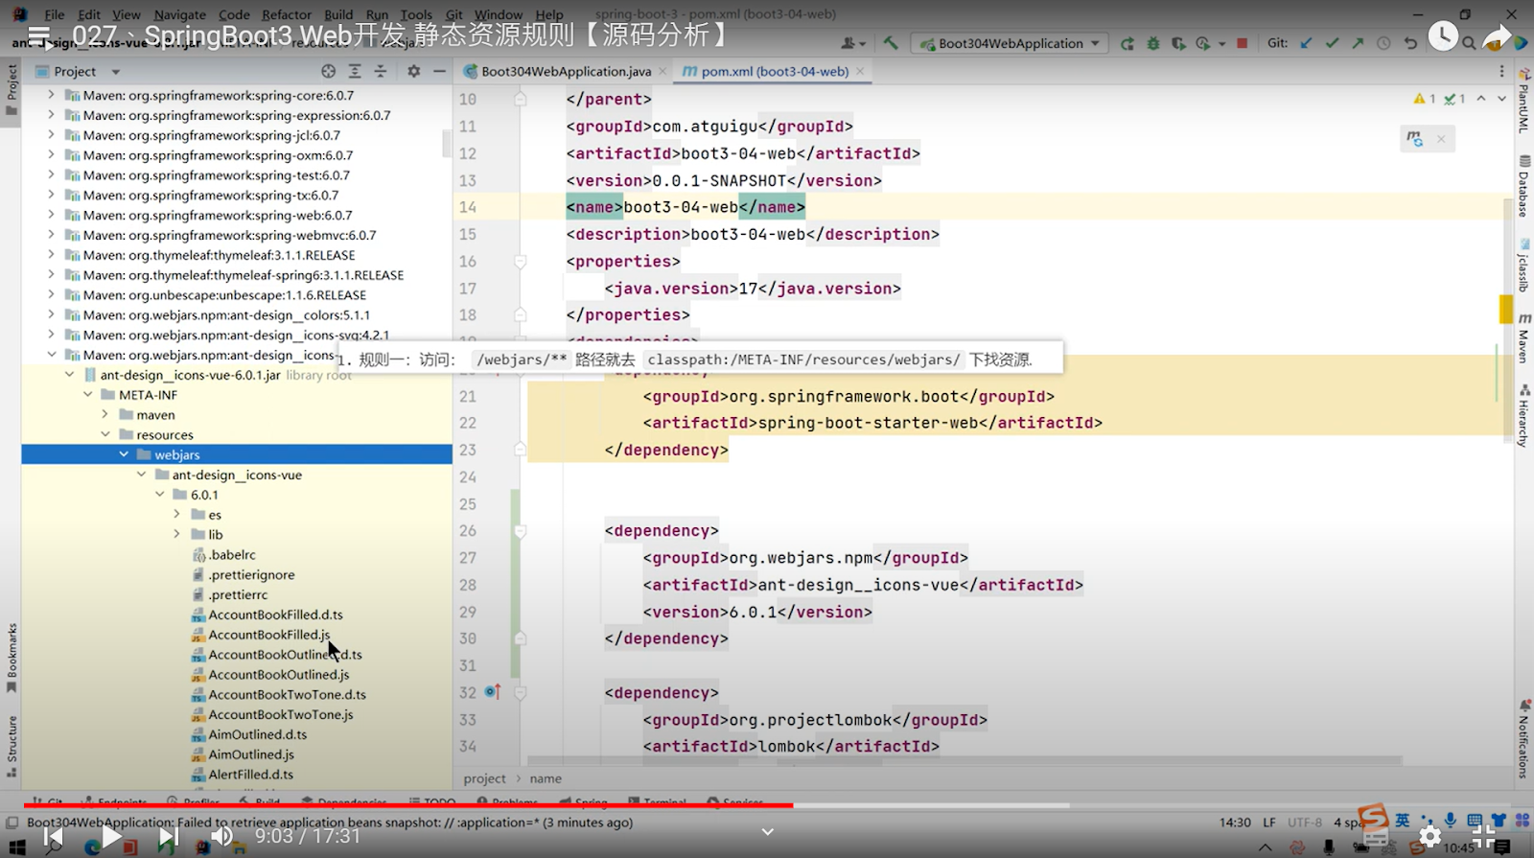The image size is (1534, 858).
Task: Click gutter marker on line 32
Action: (x=493, y=692)
